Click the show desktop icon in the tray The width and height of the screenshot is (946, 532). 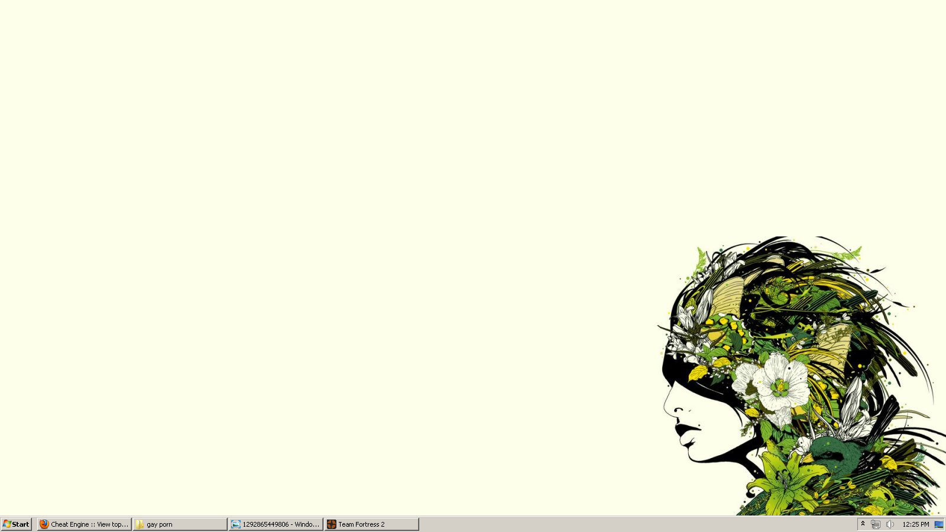pos(938,524)
